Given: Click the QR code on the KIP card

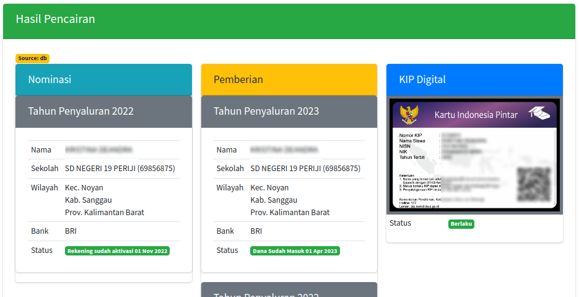Looking at the screenshot, I should [534, 185].
